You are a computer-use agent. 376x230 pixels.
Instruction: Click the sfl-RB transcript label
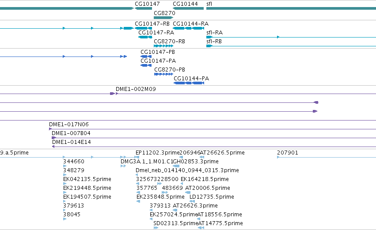pyautogui.click(x=214, y=41)
